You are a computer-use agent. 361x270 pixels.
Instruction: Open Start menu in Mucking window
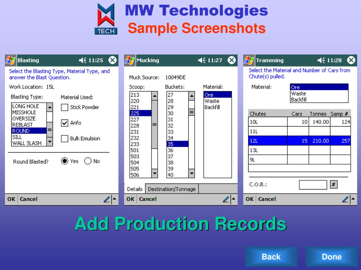130,60
